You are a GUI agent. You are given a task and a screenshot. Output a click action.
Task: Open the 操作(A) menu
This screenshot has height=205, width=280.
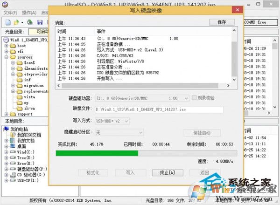[x=29, y=13]
